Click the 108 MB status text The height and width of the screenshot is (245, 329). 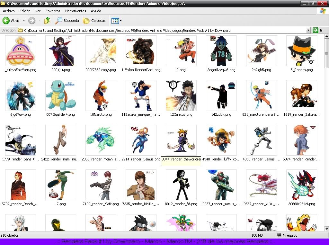click(257, 235)
